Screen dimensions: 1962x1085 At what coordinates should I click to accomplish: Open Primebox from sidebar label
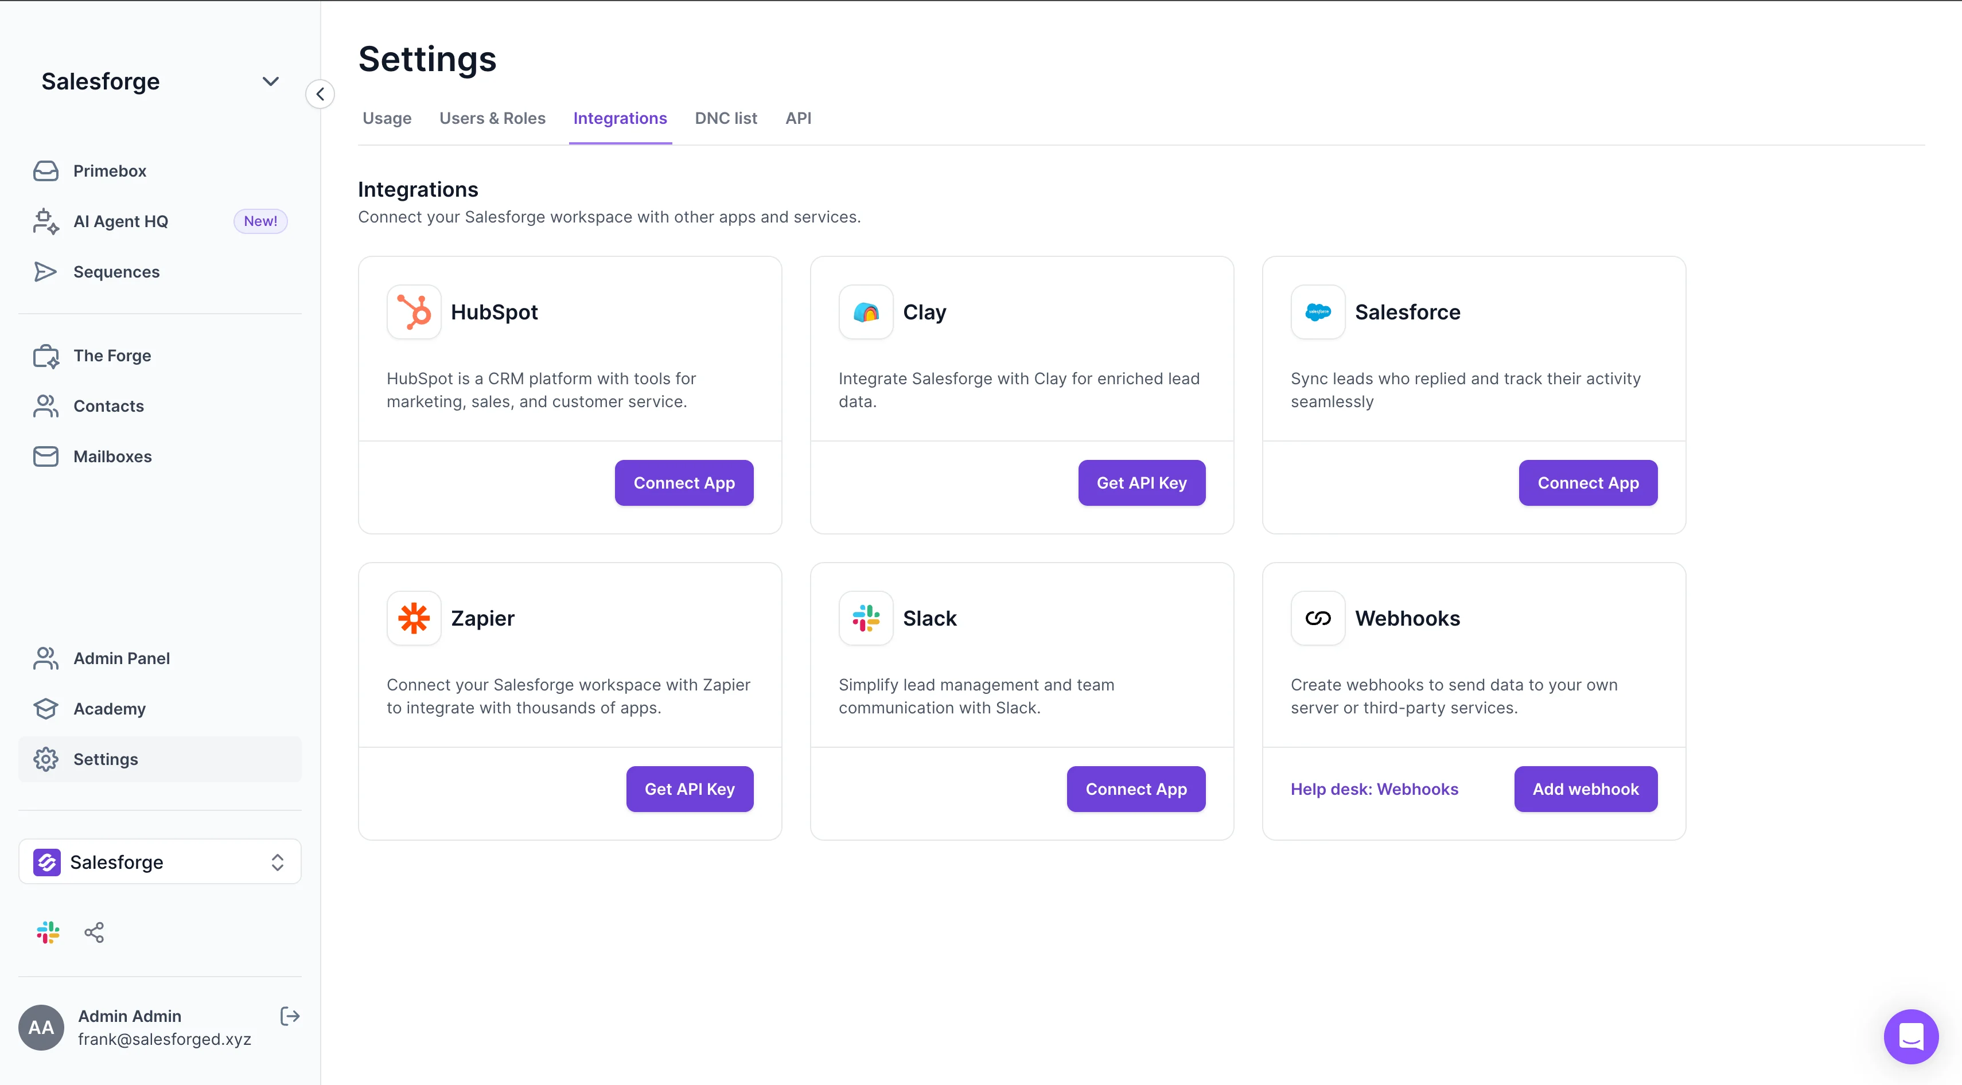point(110,170)
